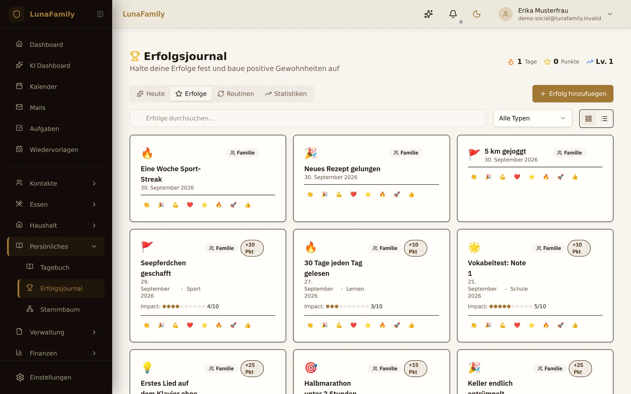Switch to the Heute tab
The width and height of the screenshot is (631, 394).
click(151, 94)
